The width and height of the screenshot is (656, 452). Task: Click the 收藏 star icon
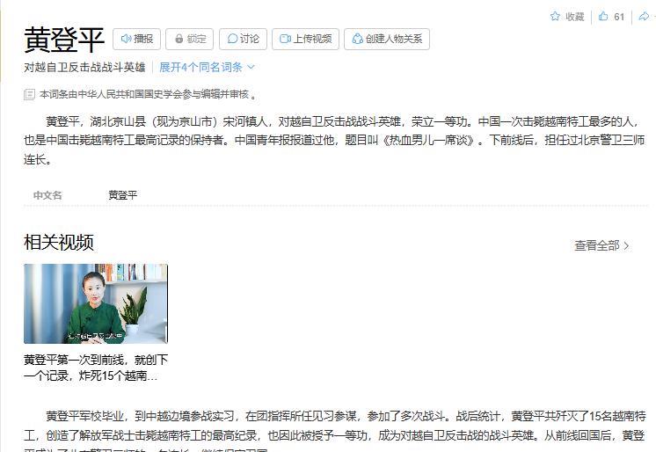click(555, 17)
